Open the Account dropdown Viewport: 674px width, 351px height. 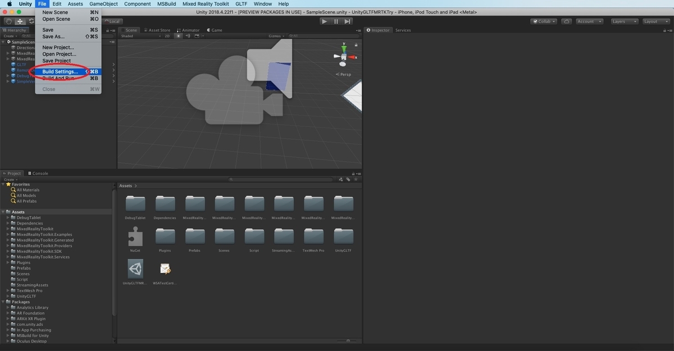pyautogui.click(x=590, y=21)
